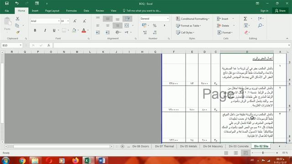Image resolution: width=292 pixels, height=164 pixels.
Task: Click the Orientation text-angle icon
Action: click(117, 32)
